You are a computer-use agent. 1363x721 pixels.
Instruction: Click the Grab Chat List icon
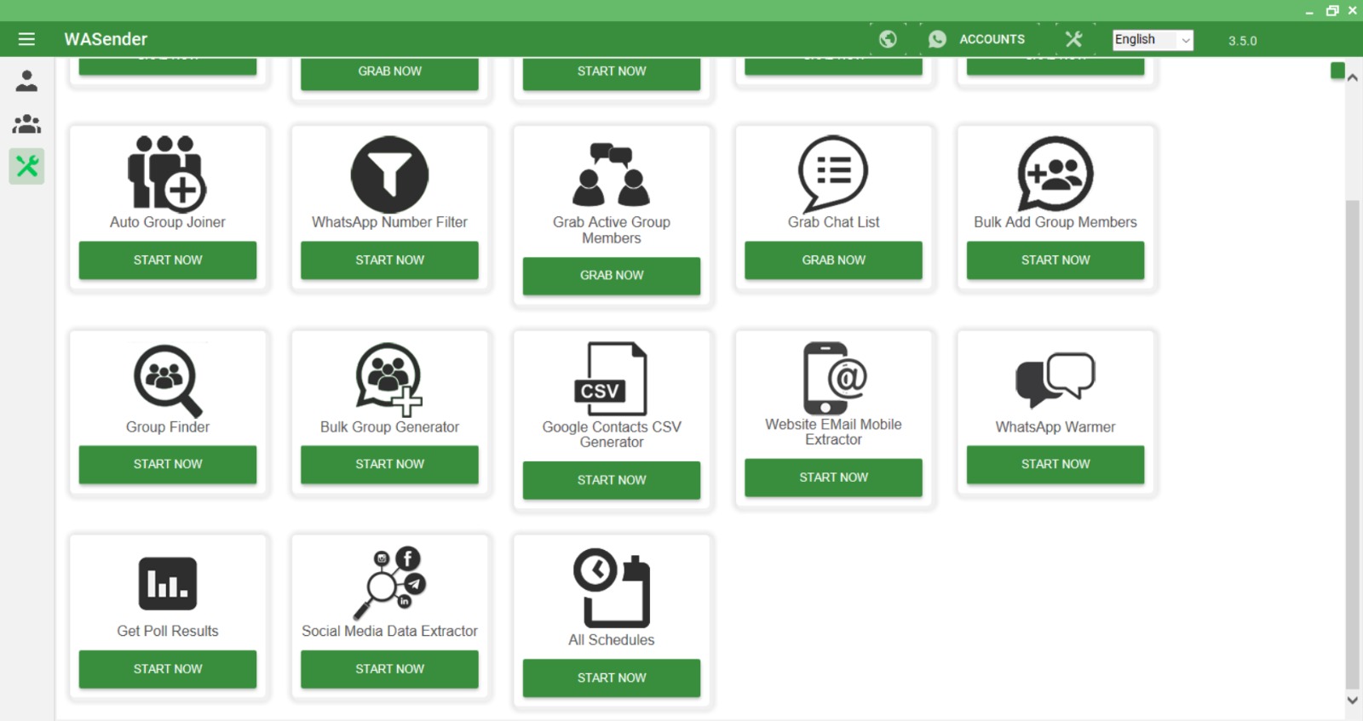tap(833, 174)
